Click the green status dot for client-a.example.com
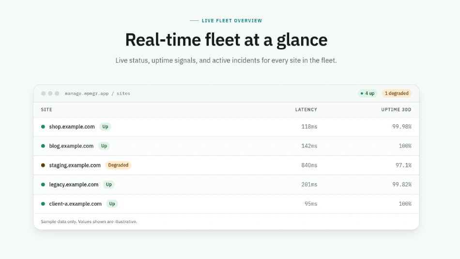The image size is (460, 259). (x=43, y=204)
